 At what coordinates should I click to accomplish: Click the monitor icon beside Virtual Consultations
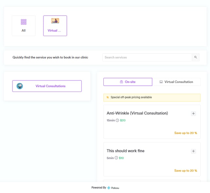point(20,86)
